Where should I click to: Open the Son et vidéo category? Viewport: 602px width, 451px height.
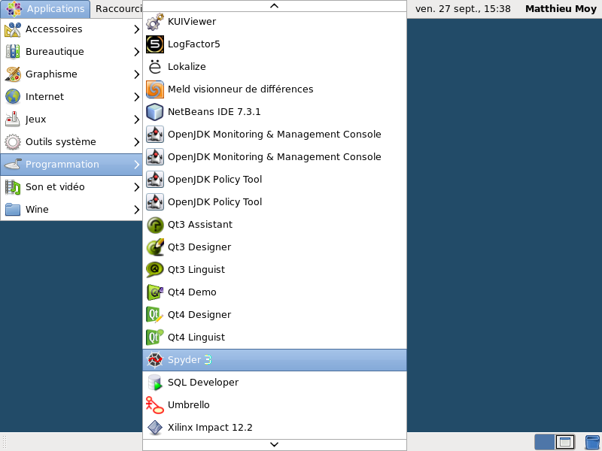tap(71, 187)
